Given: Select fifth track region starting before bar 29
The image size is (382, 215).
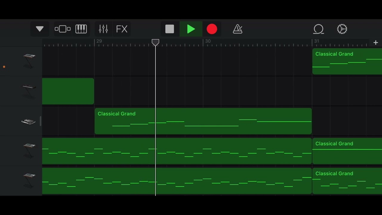Looking at the screenshot, I should [x=177, y=181].
